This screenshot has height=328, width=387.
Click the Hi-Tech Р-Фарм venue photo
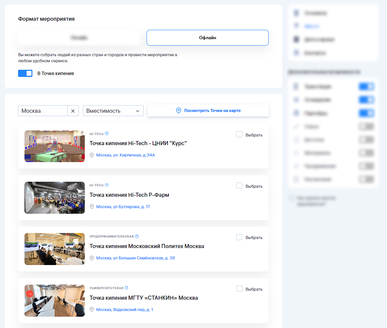pos(55,198)
